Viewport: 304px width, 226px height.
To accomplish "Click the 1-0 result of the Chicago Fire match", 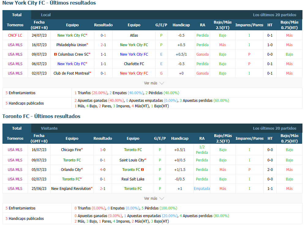I will coord(103,150).
